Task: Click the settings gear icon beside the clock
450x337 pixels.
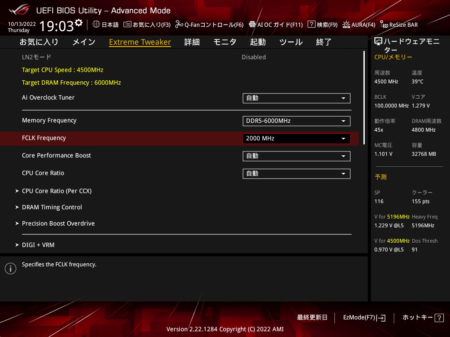Action: (x=79, y=22)
